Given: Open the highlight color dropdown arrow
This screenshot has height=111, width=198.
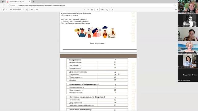Looking at the screenshot, I should (x=6, y=10).
